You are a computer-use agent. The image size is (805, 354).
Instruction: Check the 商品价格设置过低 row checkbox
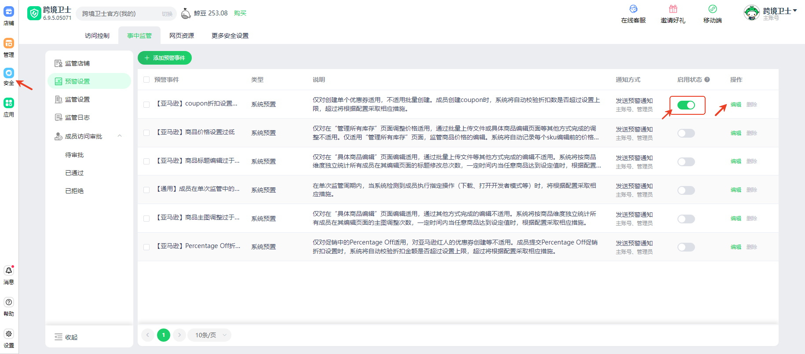[x=146, y=133]
